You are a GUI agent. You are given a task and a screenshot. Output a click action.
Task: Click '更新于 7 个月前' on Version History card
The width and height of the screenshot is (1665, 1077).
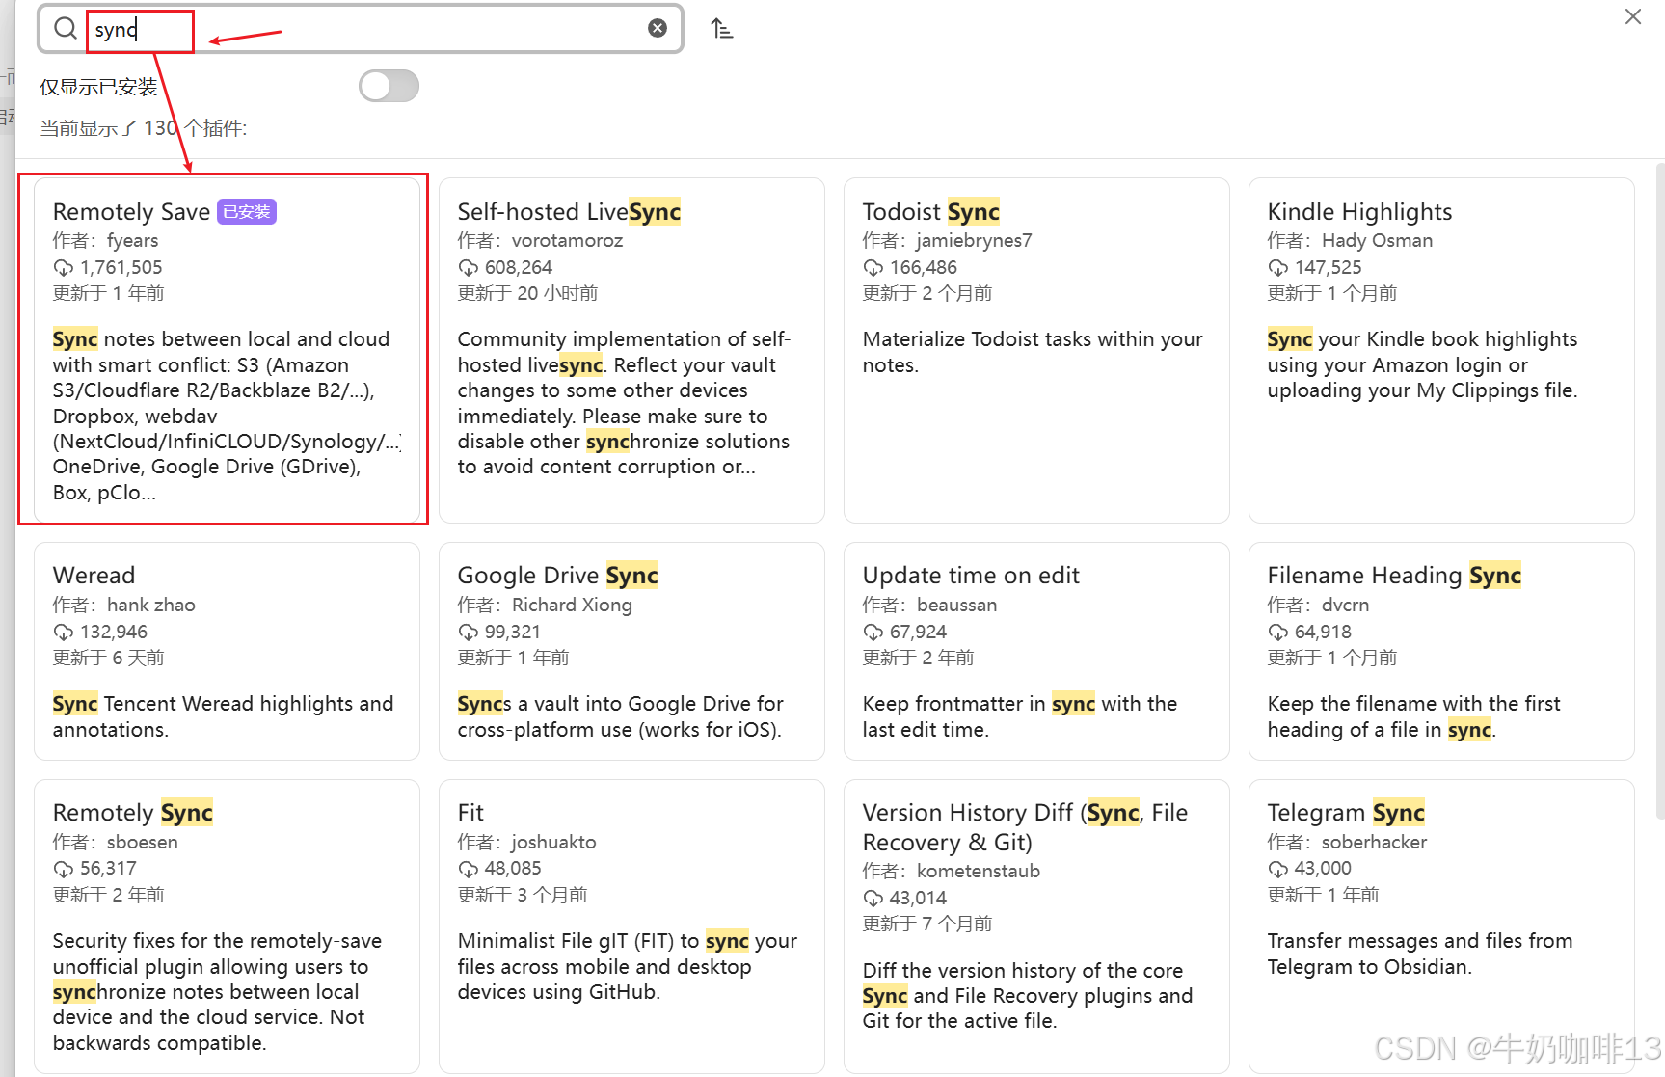(926, 924)
